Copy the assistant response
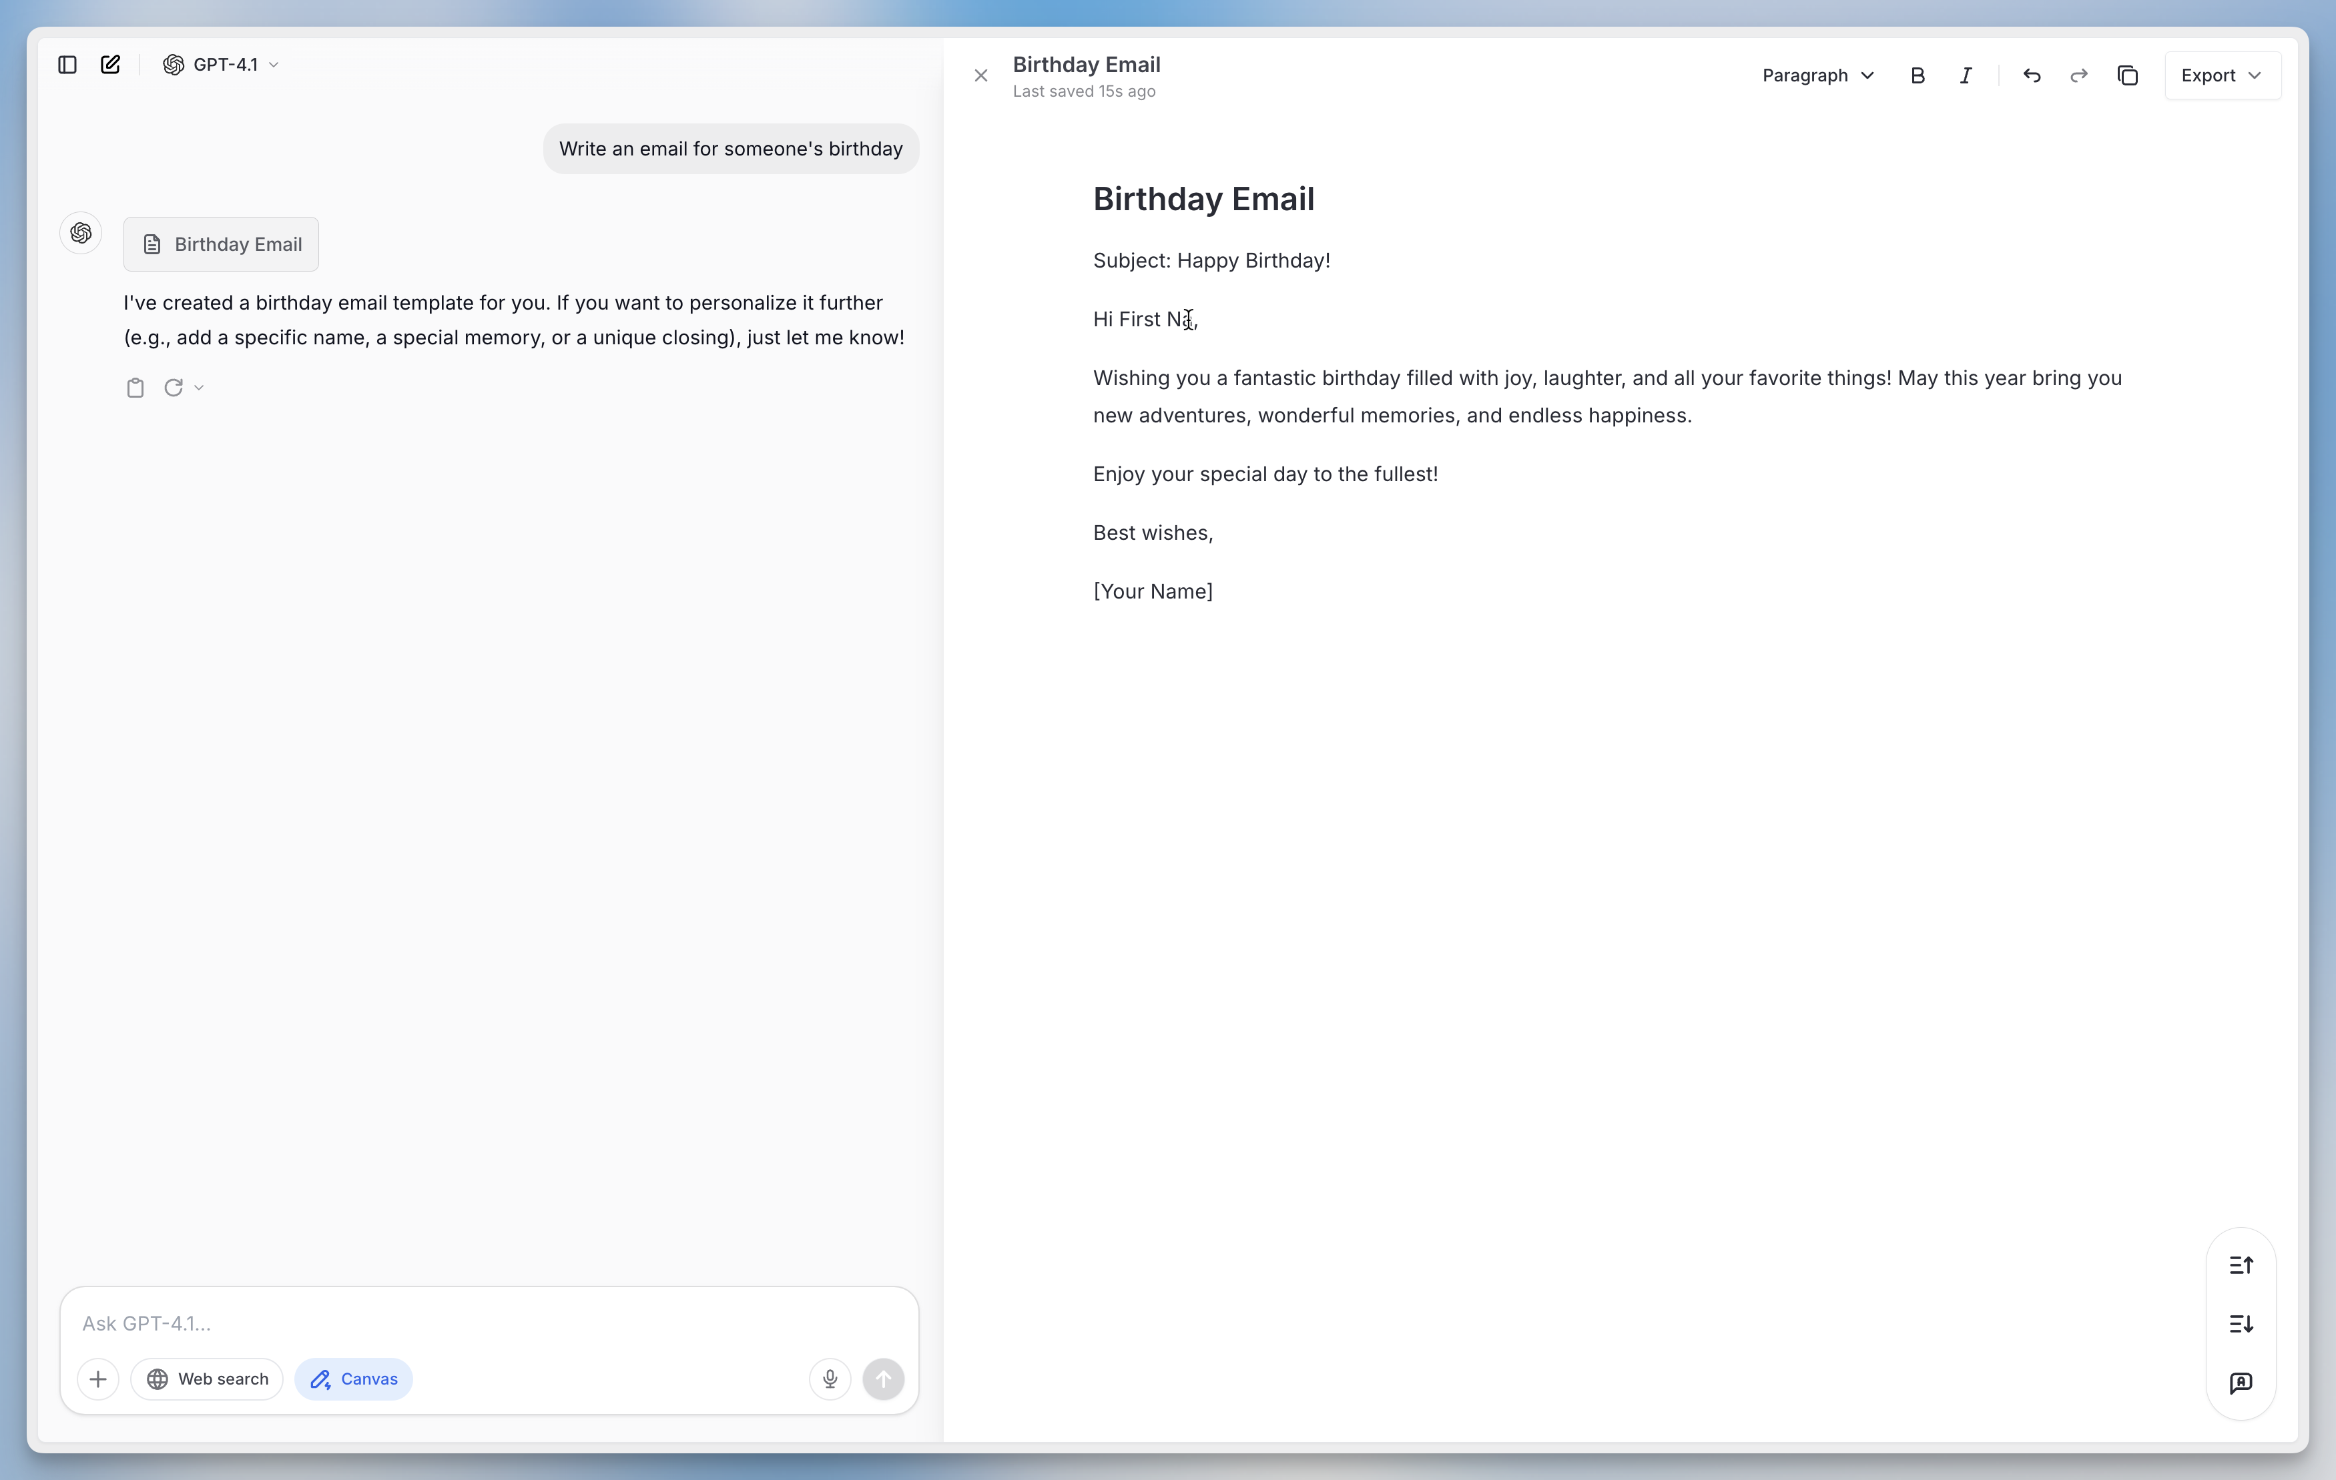 (x=135, y=388)
